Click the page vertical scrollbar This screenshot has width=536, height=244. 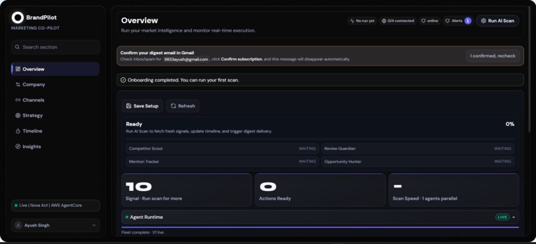point(529,70)
